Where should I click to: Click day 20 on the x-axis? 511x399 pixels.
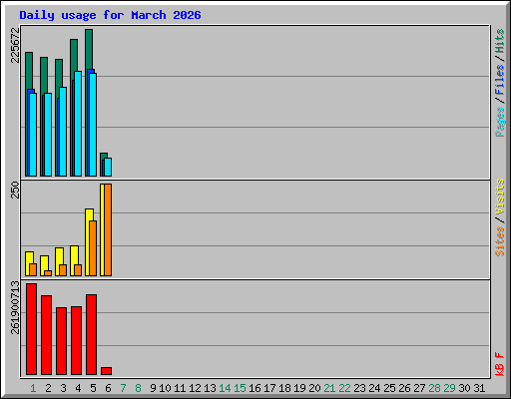(x=314, y=388)
